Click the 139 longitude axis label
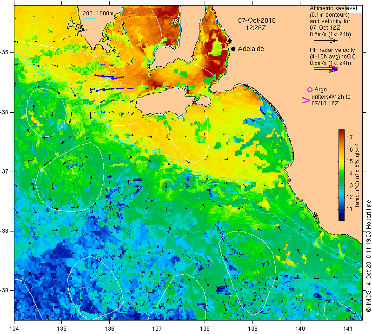 252,329
